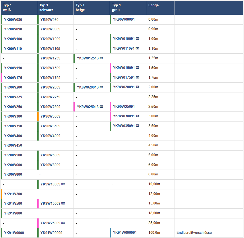The image size is (244, 238).
Task: Click the NEW badge next to YK9W017591
Action: [x=137, y=77]
